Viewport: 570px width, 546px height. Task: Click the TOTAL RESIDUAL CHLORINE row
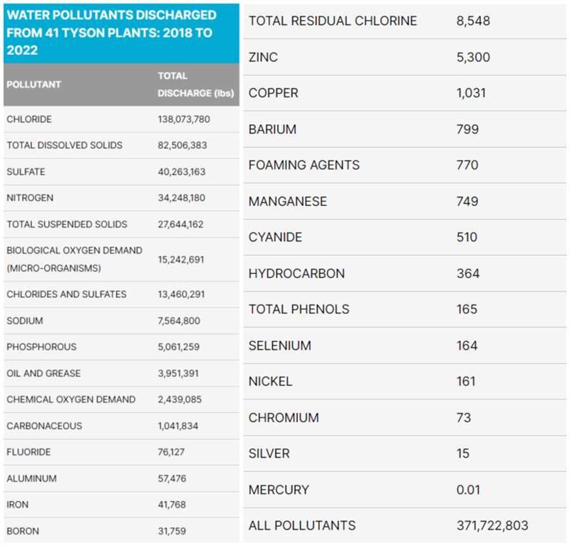pyautogui.click(x=405, y=21)
